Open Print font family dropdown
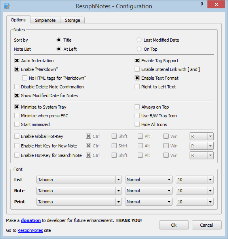Screen dimensions: 228x239 coord(79,202)
